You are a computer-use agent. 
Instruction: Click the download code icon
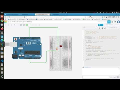pyautogui.click(x=99, y=28)
